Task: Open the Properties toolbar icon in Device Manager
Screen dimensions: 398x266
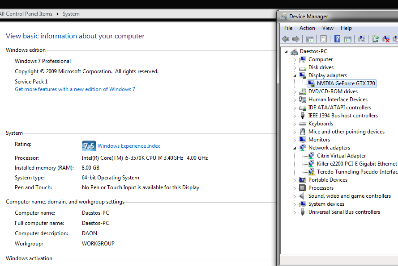Action: [323, 39]
